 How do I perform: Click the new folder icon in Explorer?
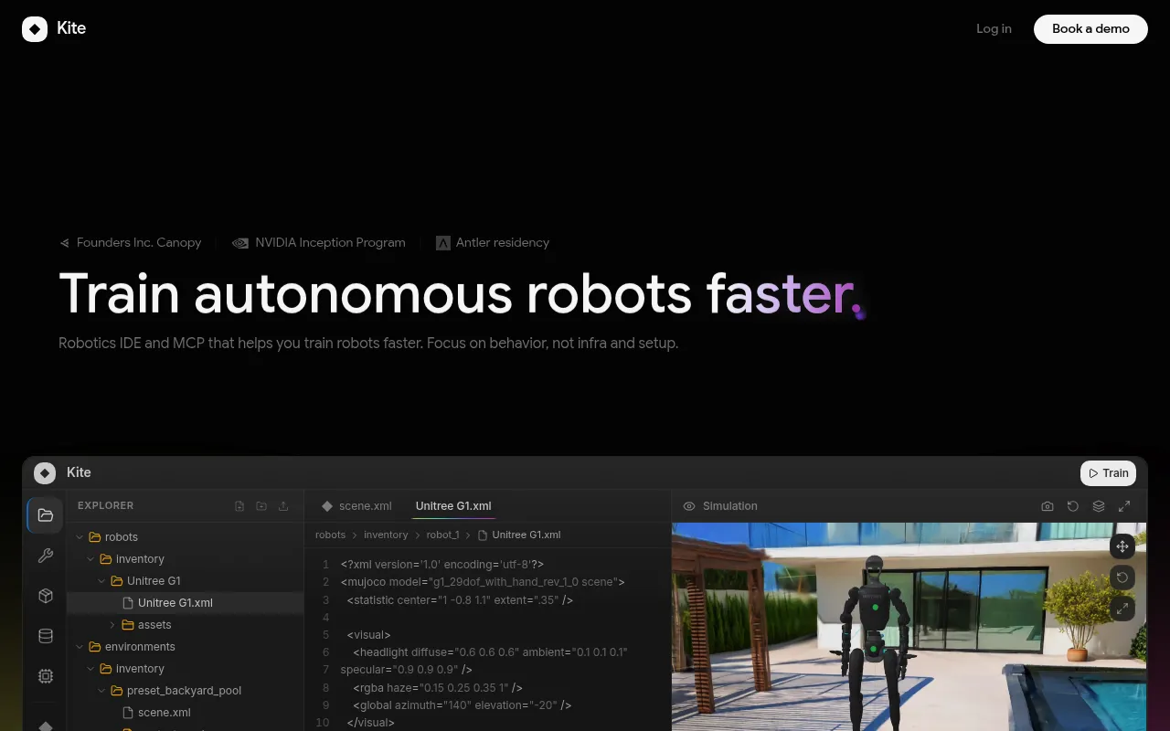(x=261, y=506)
